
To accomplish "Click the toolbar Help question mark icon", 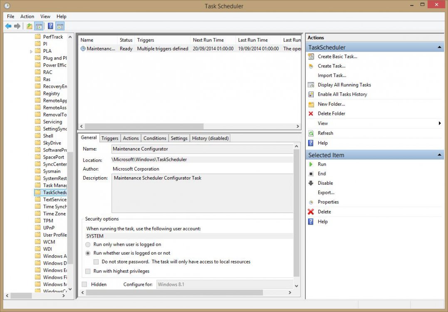I will point(50,26).
